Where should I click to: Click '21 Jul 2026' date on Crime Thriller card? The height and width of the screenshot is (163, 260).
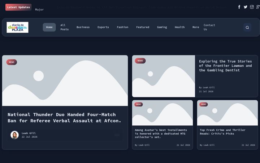tap(248, 145)
